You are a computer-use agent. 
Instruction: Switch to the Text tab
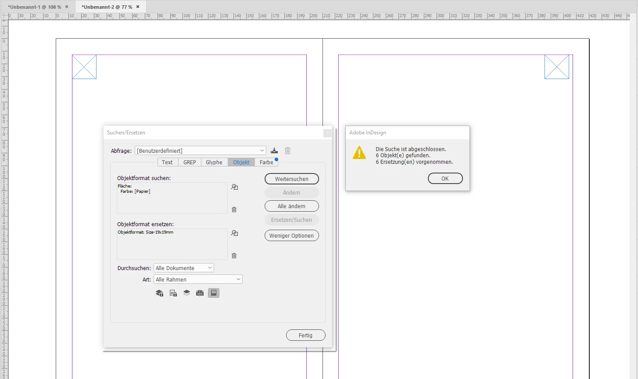click(x=167, y=162)
